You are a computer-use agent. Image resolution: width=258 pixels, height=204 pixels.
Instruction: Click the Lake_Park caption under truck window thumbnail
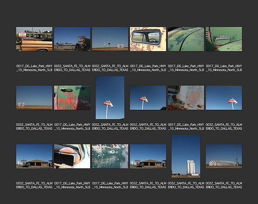pyautogui.click(x=148, y=68)
